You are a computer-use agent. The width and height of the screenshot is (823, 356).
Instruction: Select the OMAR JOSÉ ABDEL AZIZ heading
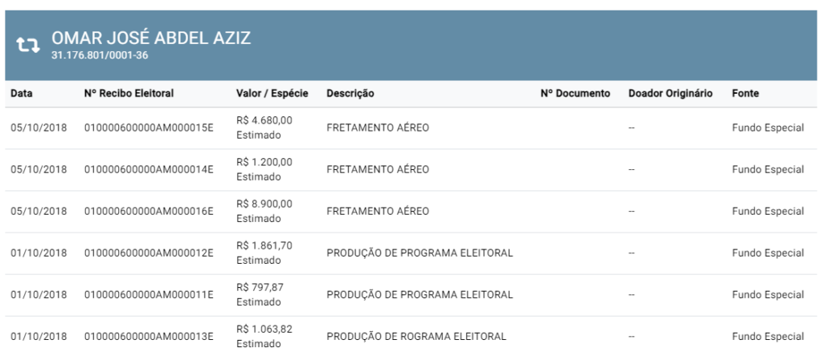pos(151,38)
